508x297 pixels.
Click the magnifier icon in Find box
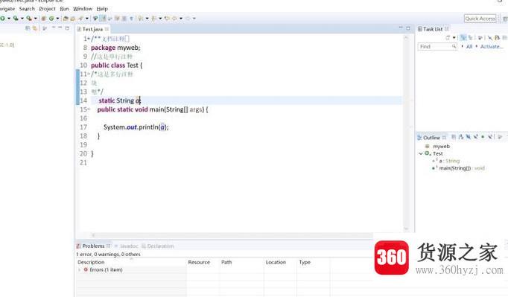[454, 47]
